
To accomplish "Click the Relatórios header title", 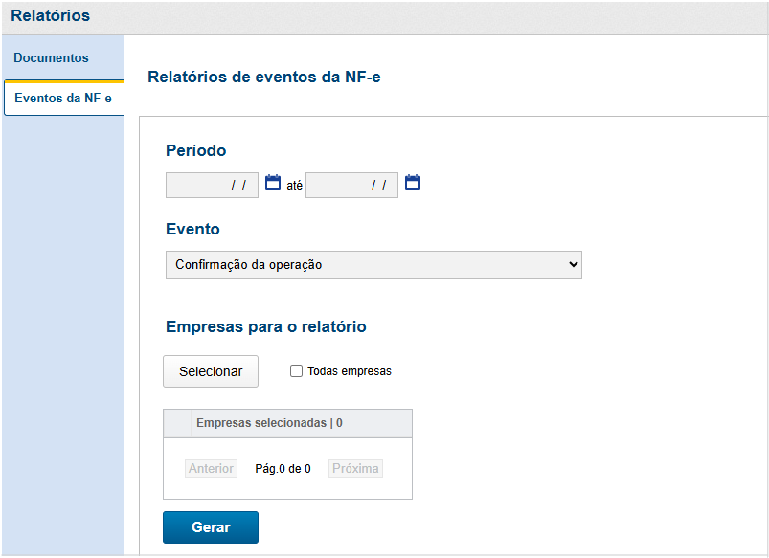I will point(50,15).
